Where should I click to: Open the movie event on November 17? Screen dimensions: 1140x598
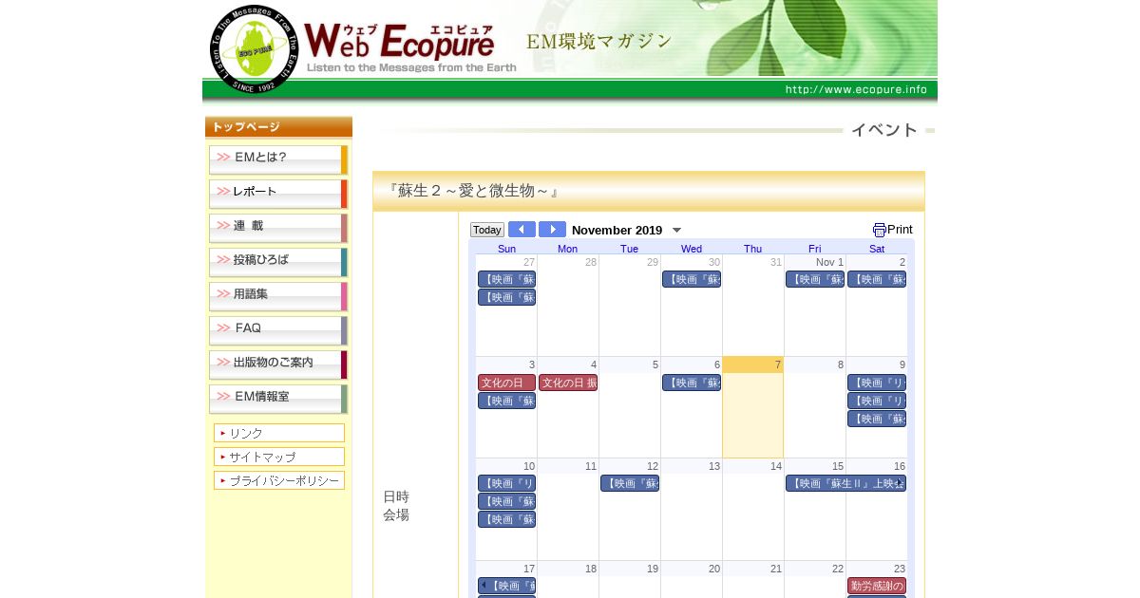(x=506, y=586)
